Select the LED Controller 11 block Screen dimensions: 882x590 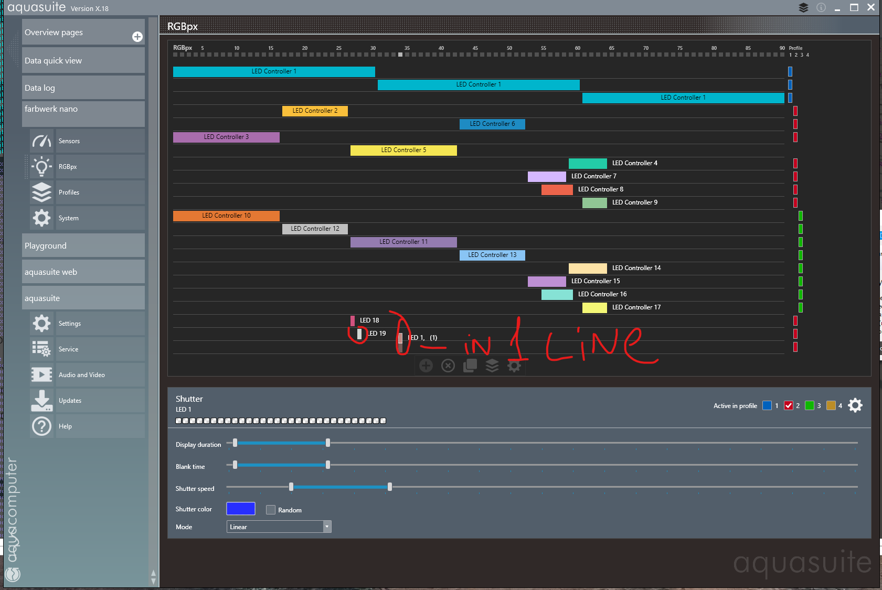[403, 242]
